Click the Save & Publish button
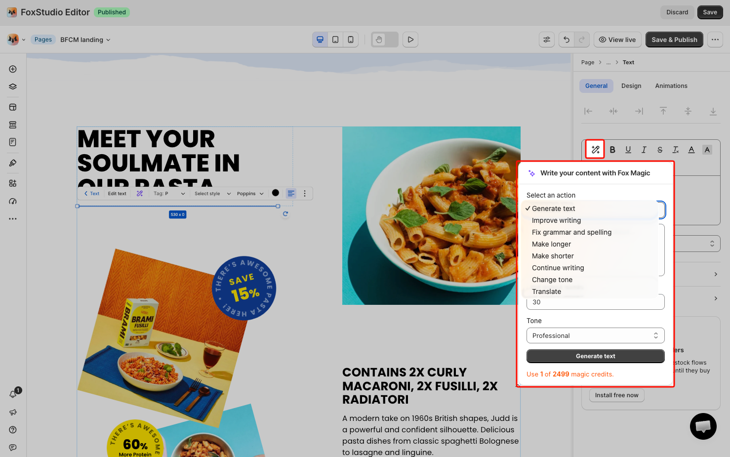The width and height of the screenshot is (730, 457). (674, 40)
